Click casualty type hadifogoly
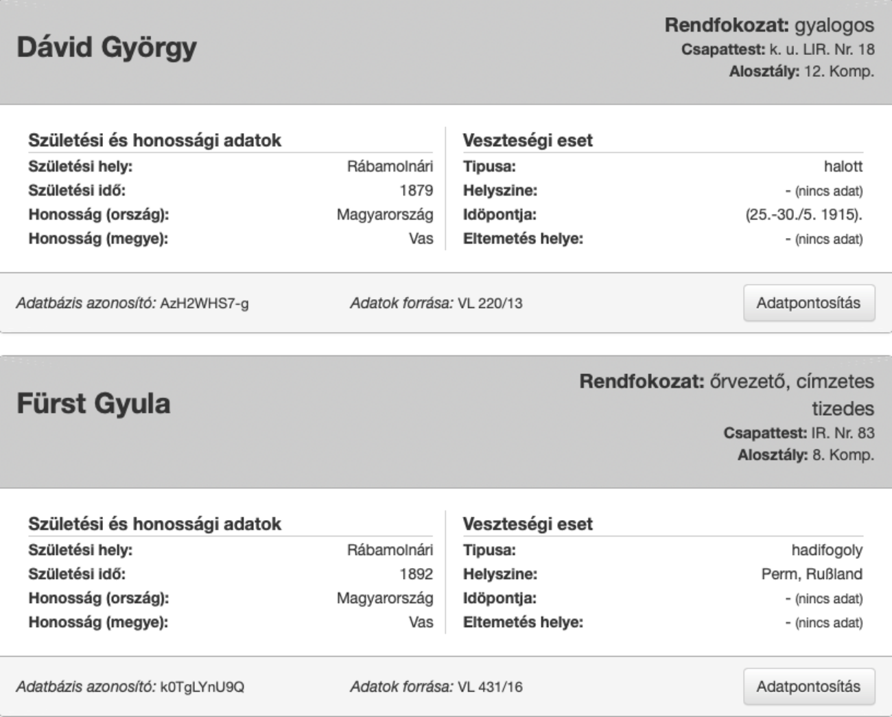Viewport: 892px width, 717px height. pos(827,550)
